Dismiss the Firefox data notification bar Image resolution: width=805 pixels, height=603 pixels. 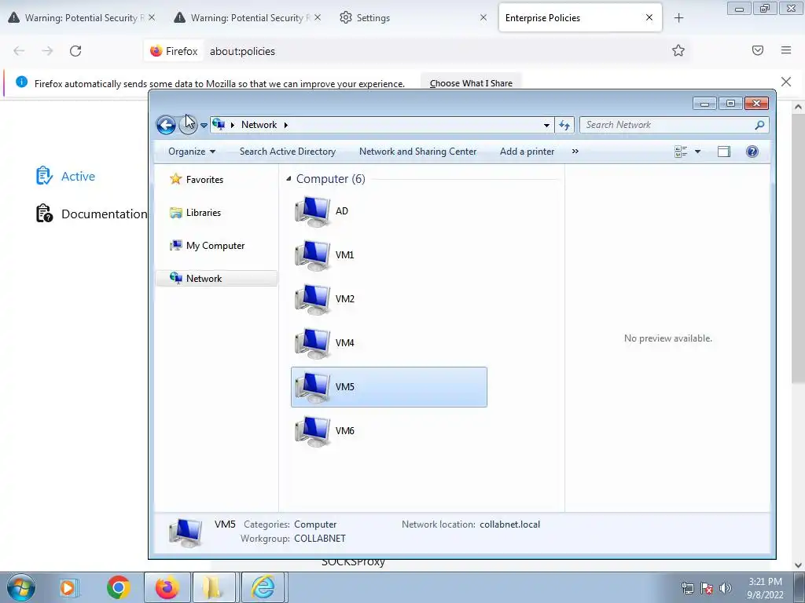pos(786,82)
